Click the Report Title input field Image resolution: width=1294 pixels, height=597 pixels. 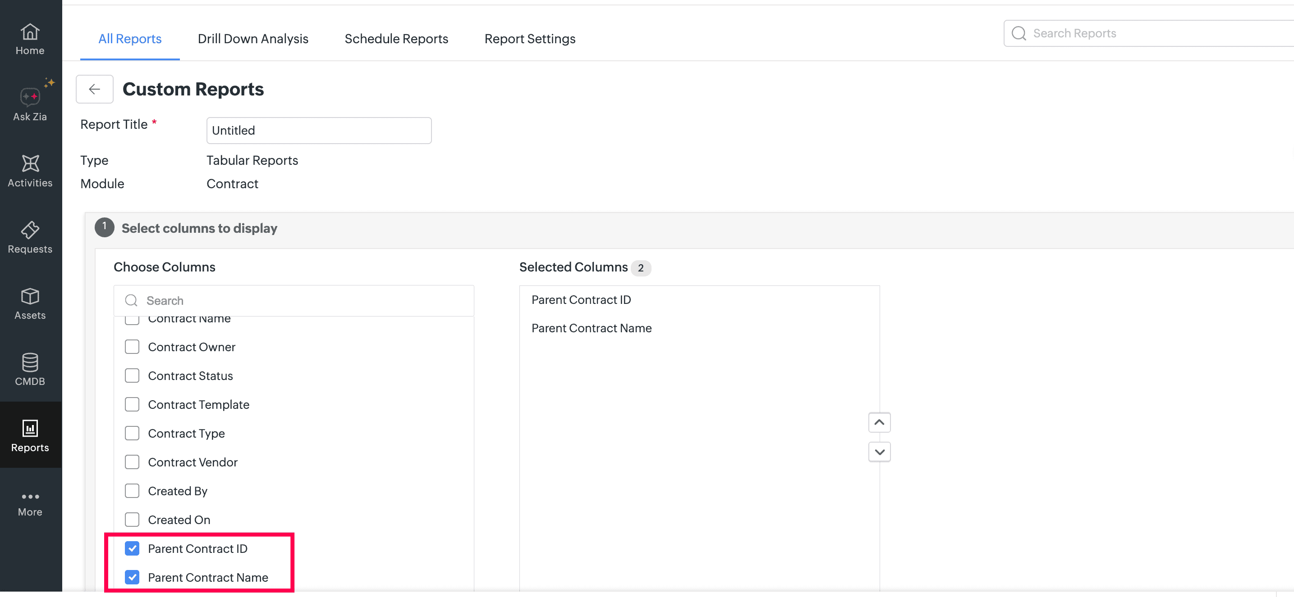319,131
